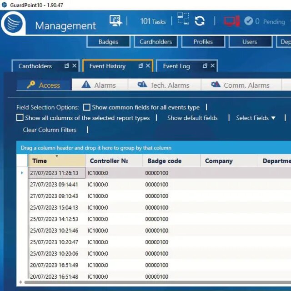Click Clear Column Filters
The image size is (291, 291).
pos(50,130)
